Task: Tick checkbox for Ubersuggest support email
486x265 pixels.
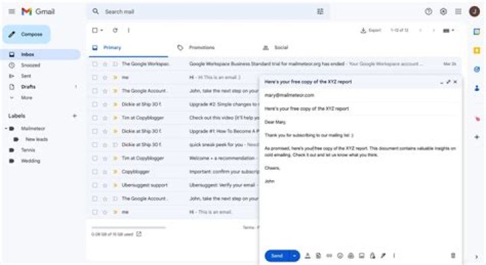Action: point(95,185)
